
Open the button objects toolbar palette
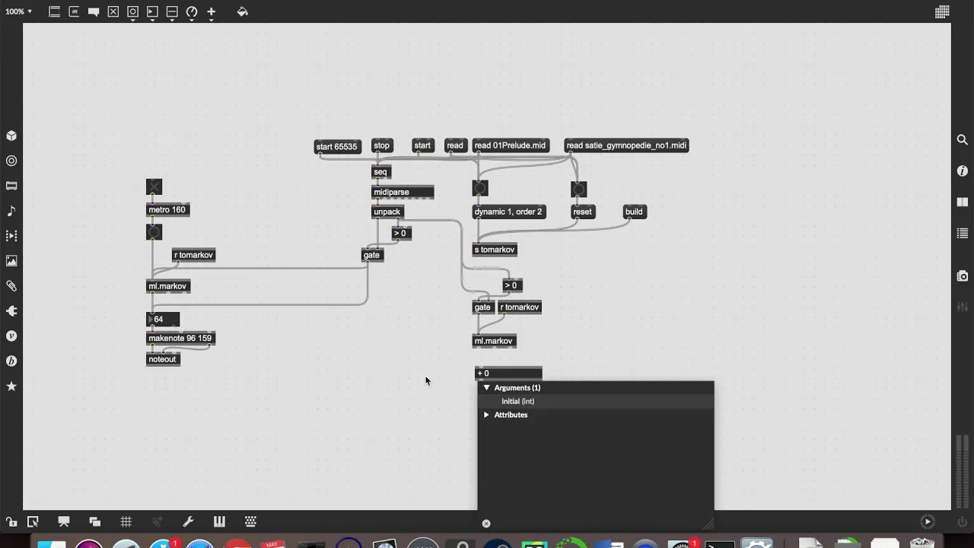[x=133, y=11]
